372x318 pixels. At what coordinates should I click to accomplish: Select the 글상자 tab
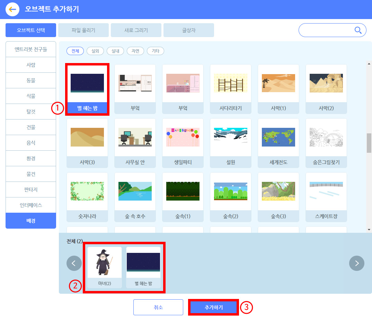pyautogui.click(x=189, y=30)
